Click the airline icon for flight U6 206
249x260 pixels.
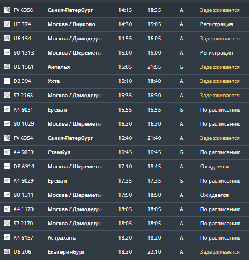pos(7,251)
